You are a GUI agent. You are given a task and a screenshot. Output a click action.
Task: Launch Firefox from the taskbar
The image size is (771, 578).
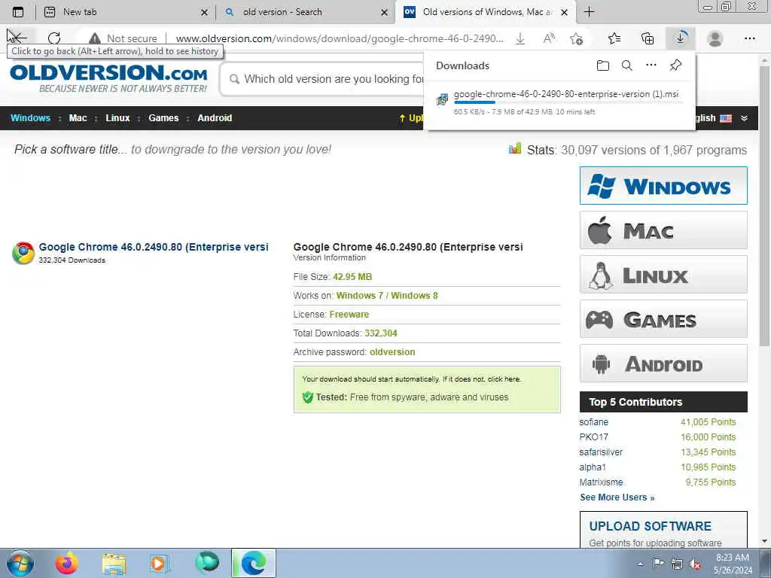pos(66,563)
